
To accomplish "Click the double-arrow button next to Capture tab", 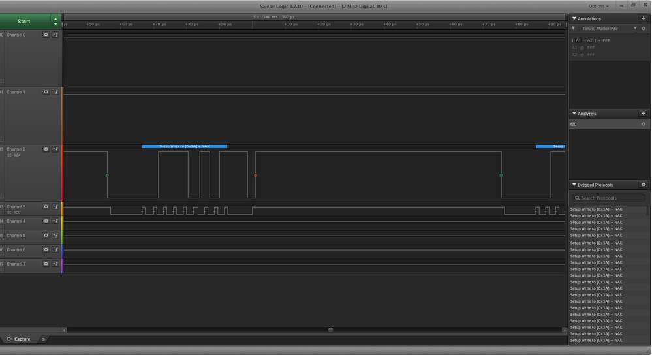I will tap(43, 339).
